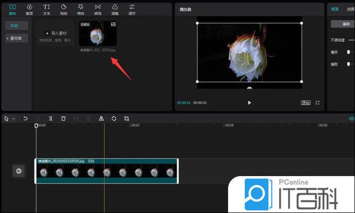Rotate the clip using the rotate icon
Image resolution: width=355 pixels, height=213 pixels.
114,119
